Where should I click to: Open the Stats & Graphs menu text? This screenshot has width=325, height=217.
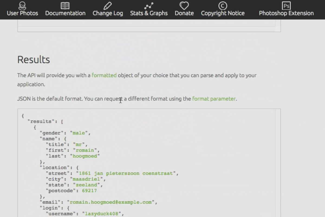pyautogui.click(x=149, y=13)
